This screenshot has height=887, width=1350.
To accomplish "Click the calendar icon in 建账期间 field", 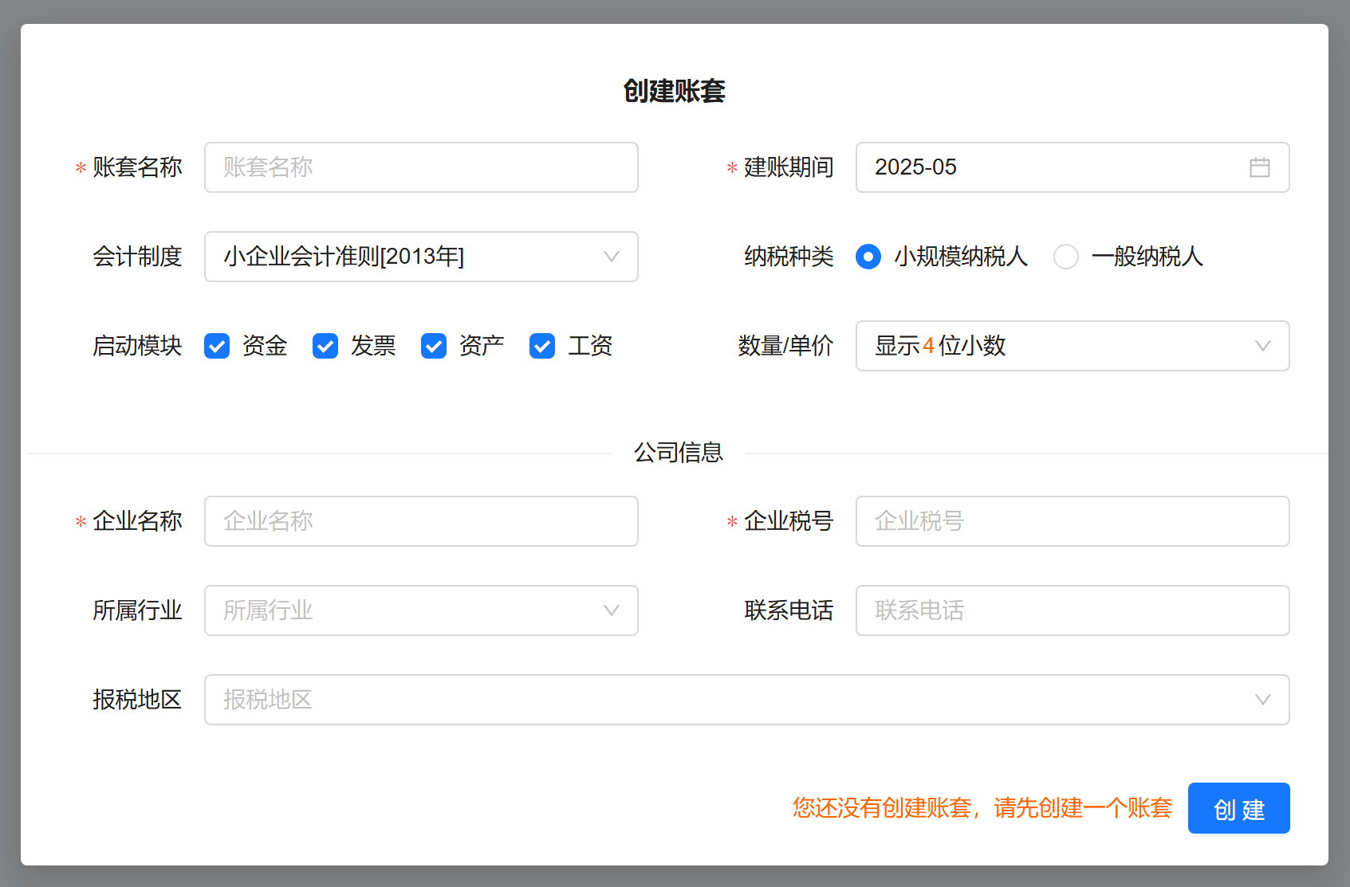I will coord(1259,167).
